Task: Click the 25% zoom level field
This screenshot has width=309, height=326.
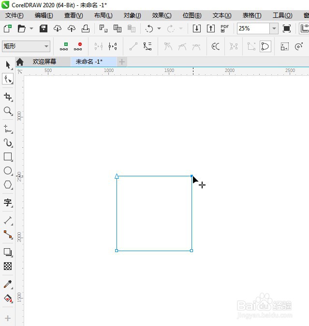Action: [253, 28]
